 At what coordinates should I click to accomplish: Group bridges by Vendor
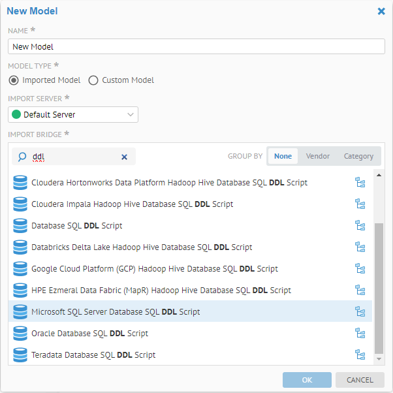pos(318,157)
